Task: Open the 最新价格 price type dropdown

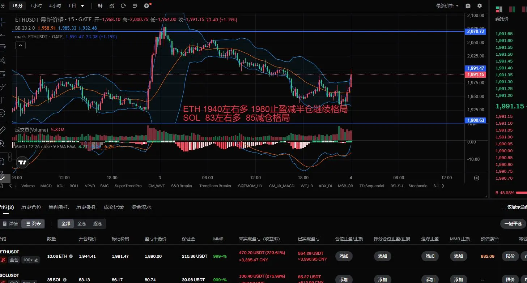Action: (x=447, y=6)
